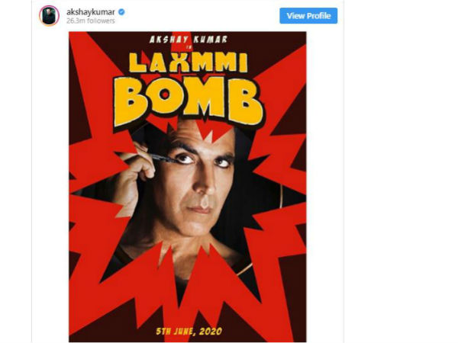This screenshot has height=343, width=458.
Task: Click the blue verified badge icon
Action: coord(121,12)
